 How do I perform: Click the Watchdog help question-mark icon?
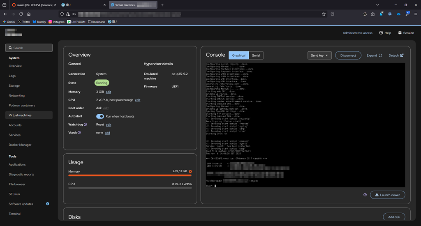point(85,124)
